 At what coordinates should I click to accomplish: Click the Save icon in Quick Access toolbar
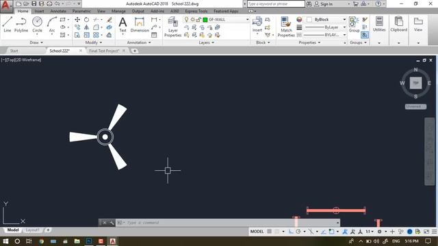click(34, 4)
